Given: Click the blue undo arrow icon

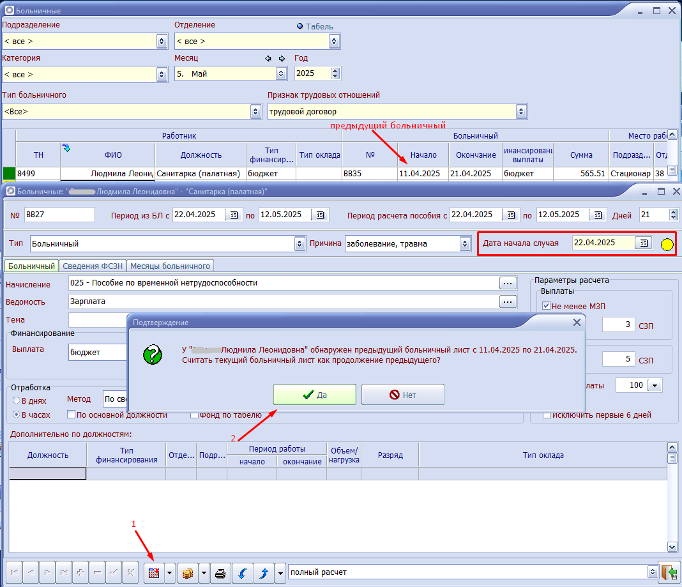Looking at the screenshot, I should click(x=243, y=573).
